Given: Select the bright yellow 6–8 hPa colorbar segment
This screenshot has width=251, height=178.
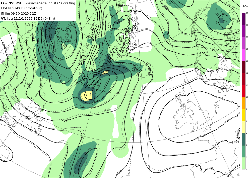Looking at the screenshot, I should click(x=243, y=115).
